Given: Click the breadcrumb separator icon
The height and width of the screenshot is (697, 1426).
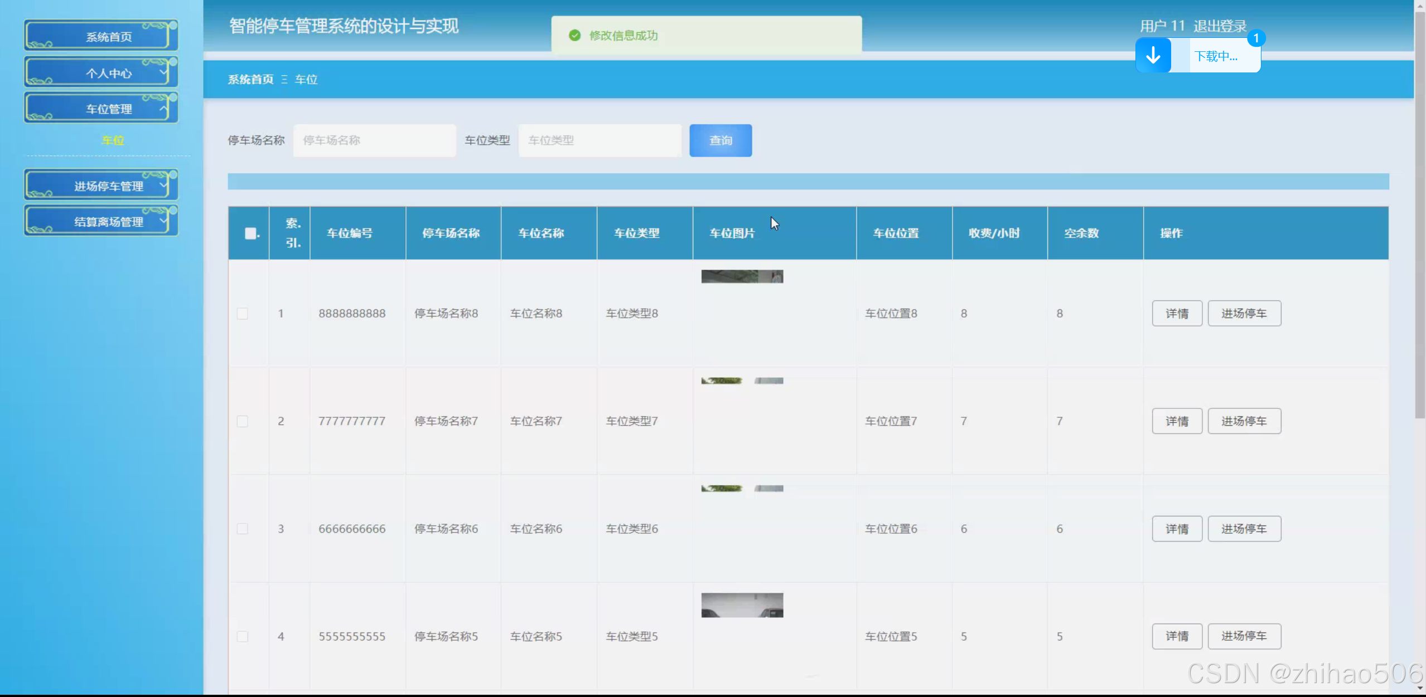Looking at the screenshot, I should (x=284, y=80).
